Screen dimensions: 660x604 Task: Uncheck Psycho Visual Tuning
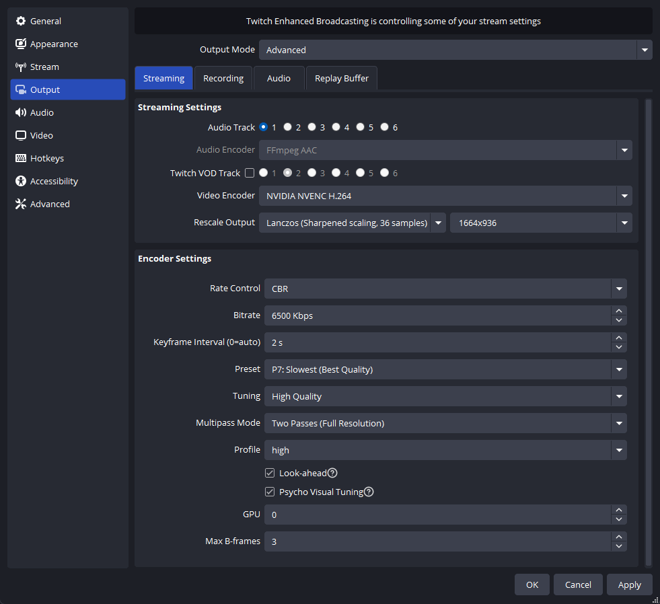270,492
